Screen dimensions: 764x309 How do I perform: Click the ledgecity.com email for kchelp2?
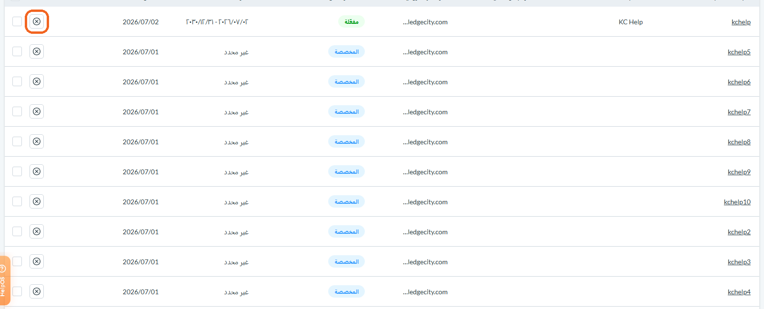[x=425, y=232]
